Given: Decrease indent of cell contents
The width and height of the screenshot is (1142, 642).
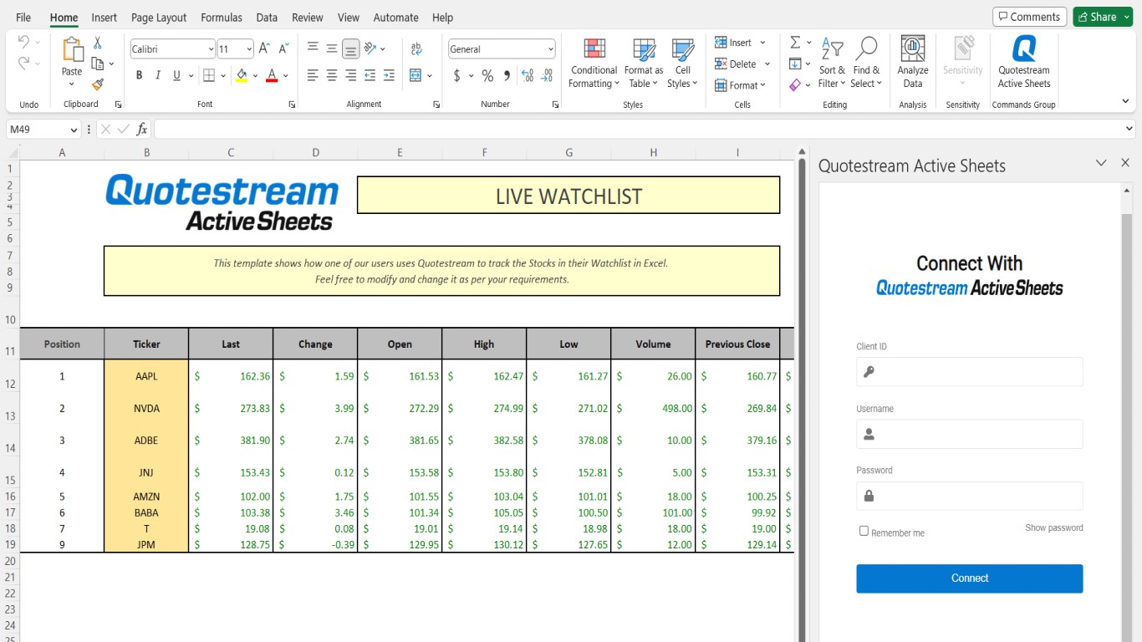Looking at the screenshot, I should pyautogui.click(x=370, y=75).
